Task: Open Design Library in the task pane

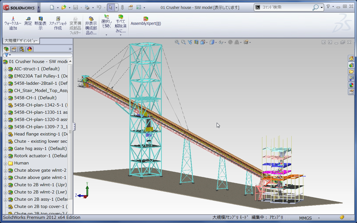Action: [x=351, y=65]
